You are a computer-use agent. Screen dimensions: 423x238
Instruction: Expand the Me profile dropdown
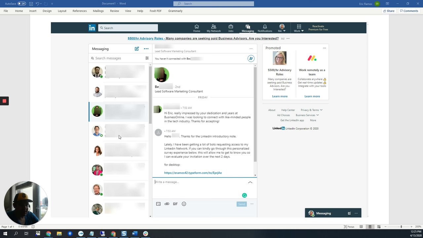point(282,28)
